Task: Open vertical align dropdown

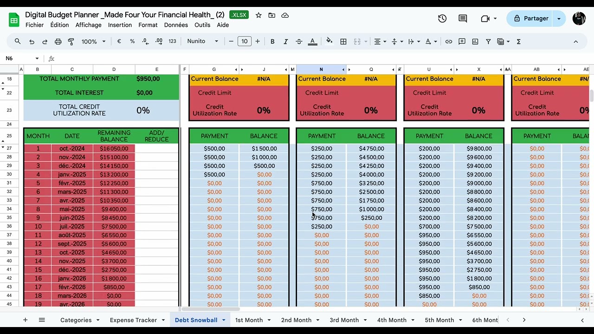Action: [397, 41]
